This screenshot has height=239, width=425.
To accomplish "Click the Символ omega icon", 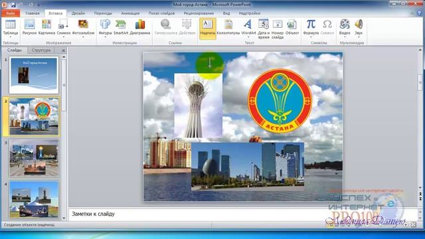I will click(327, 25).
